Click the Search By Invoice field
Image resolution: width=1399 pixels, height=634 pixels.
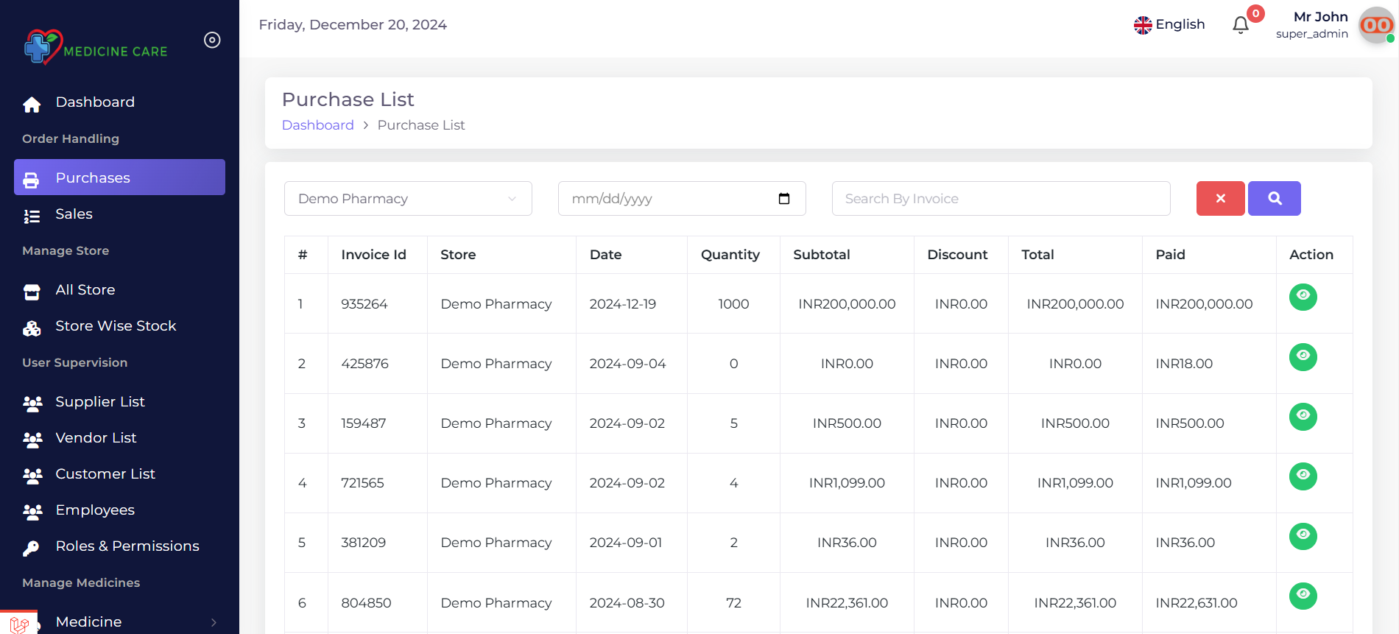pyautogui.click(x=1001, y=199)
